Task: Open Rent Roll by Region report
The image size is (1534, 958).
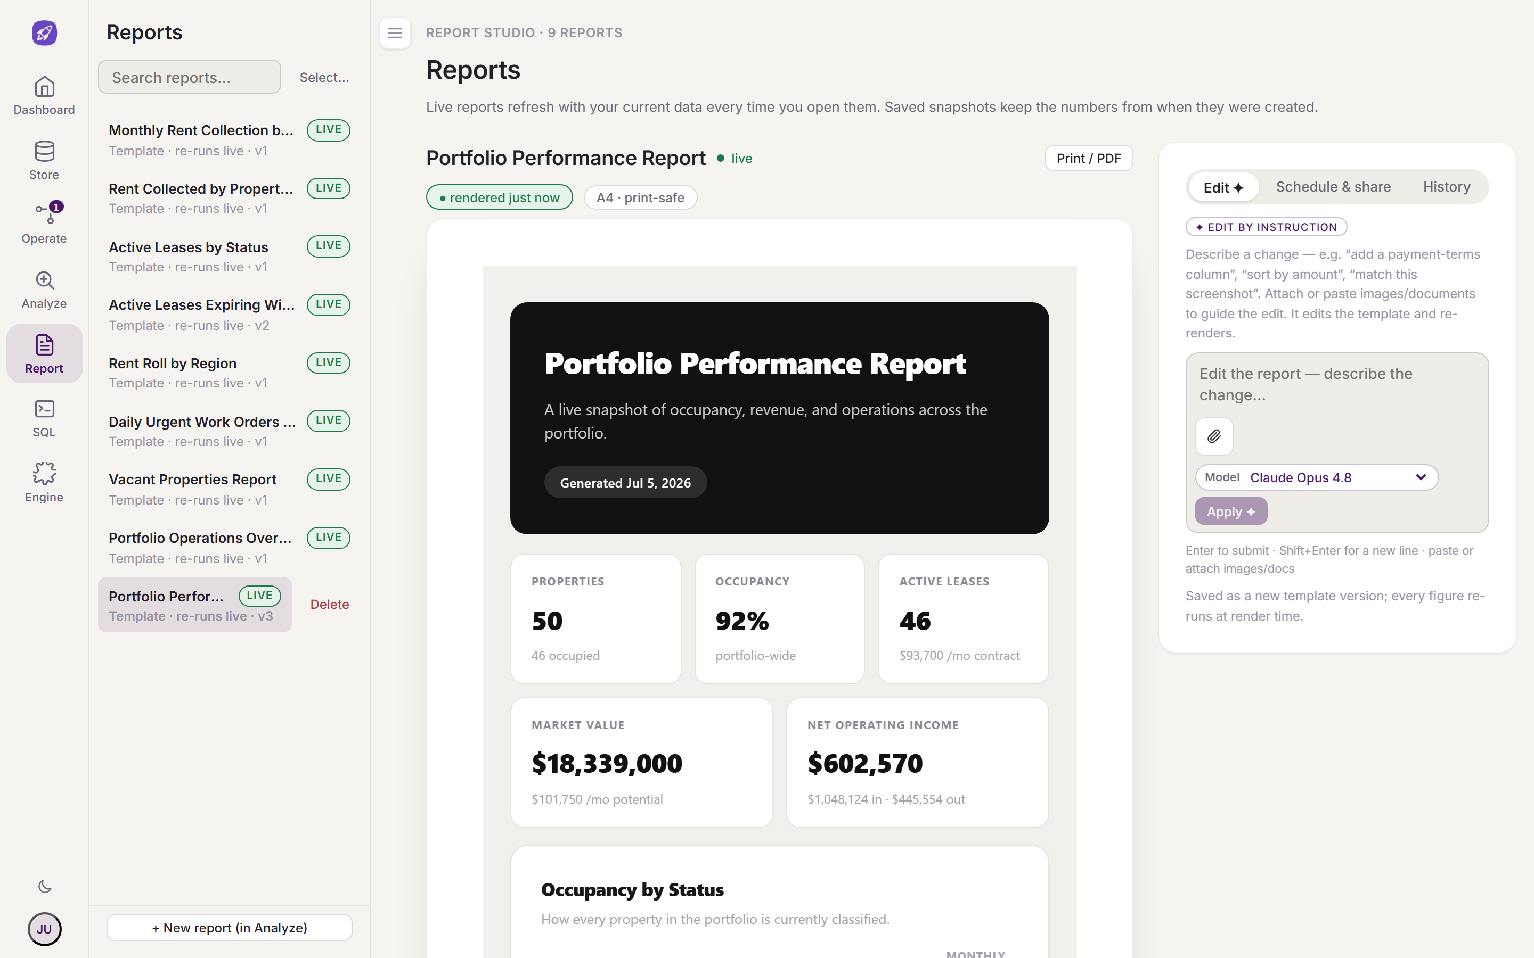Action: point(229,373)
